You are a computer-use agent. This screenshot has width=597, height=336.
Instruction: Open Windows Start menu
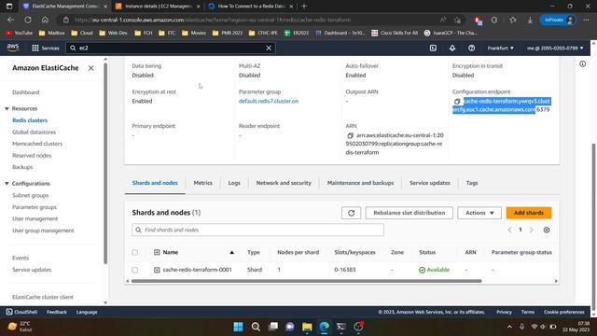coord(239,327)
